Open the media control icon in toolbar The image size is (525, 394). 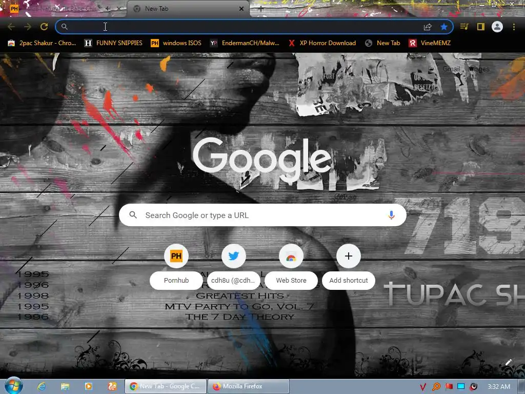click(x=464, y=27)
